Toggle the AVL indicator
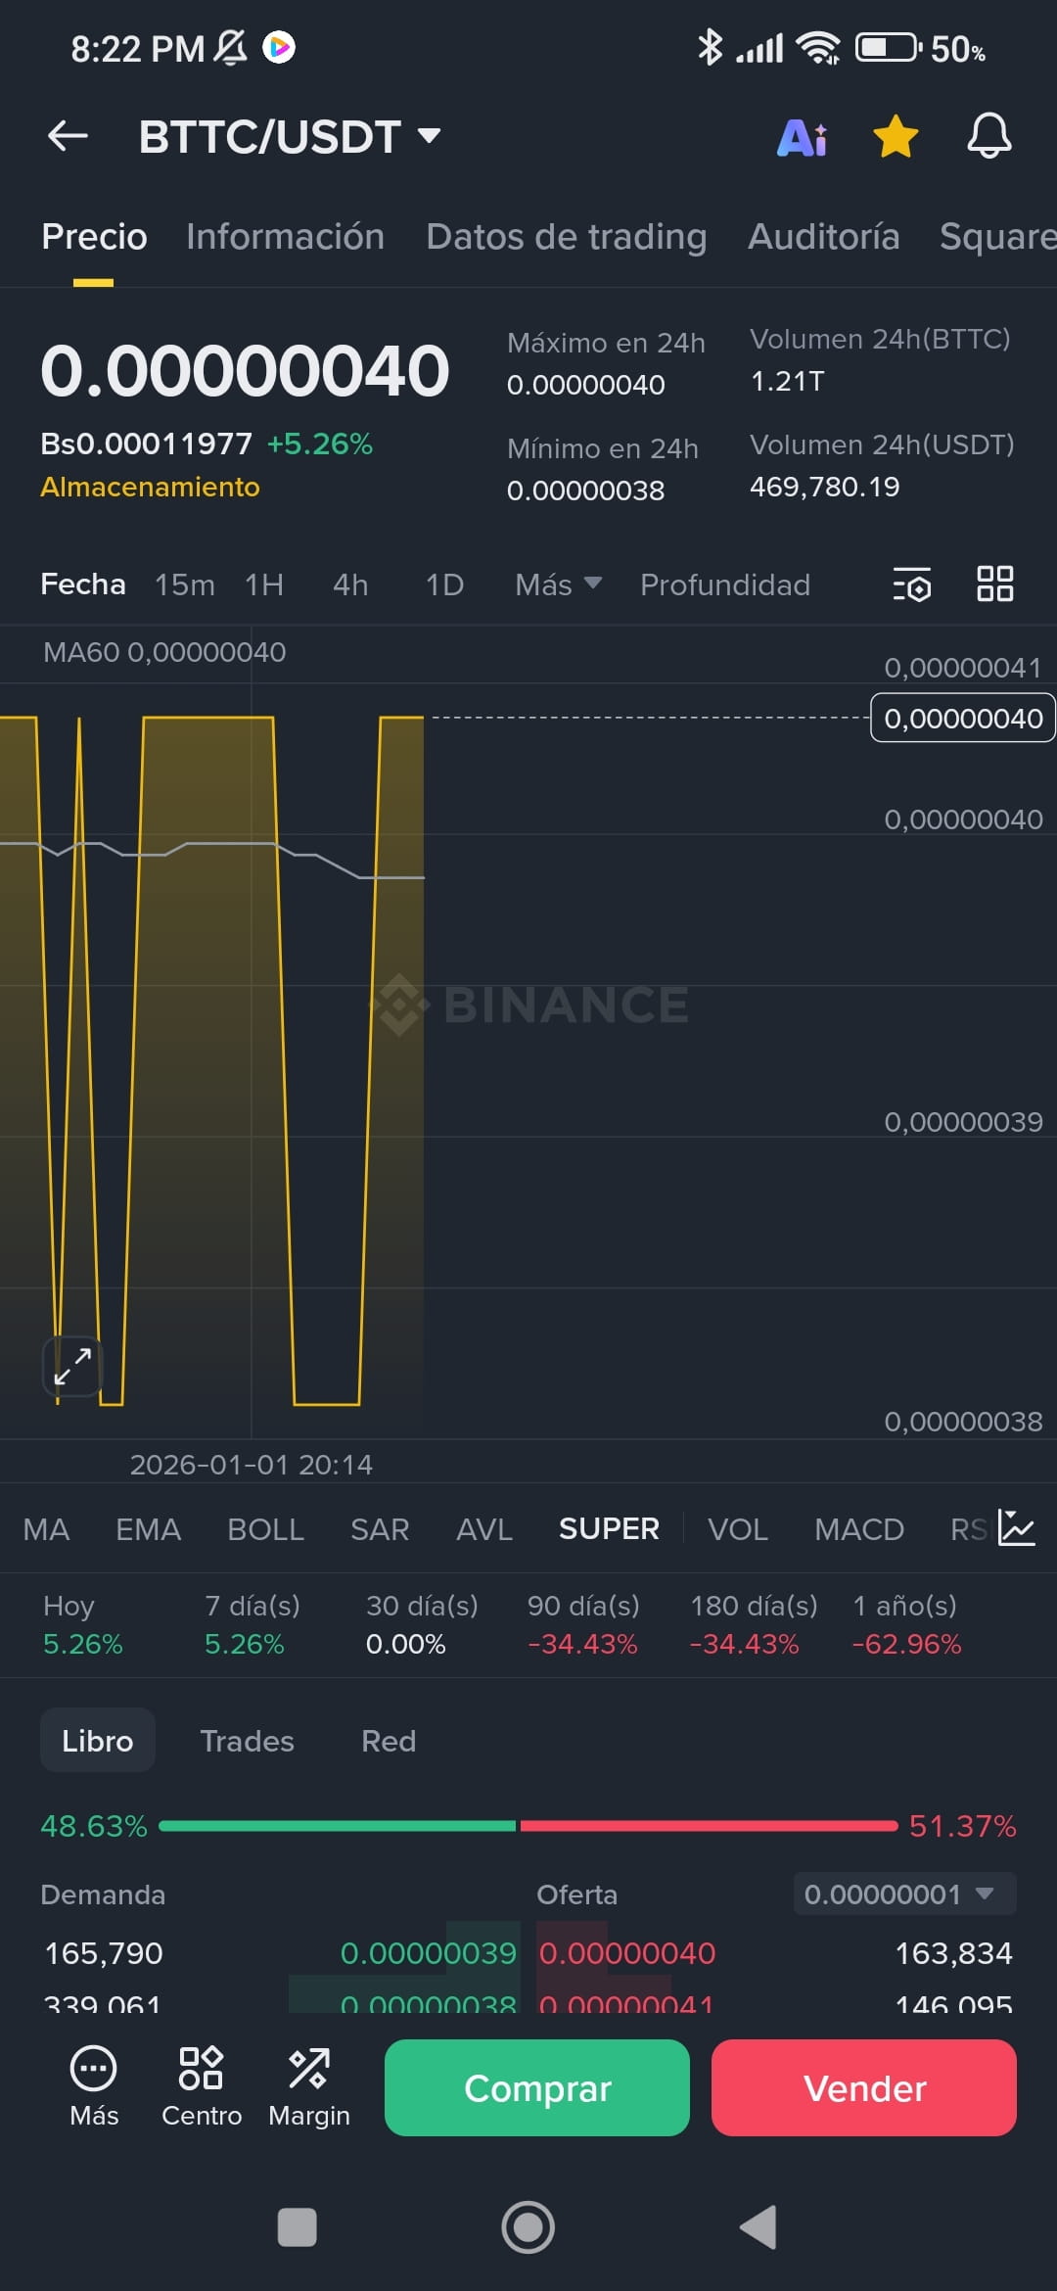This screenshot has height=2291, width=1057. [x=484, y=1529]
